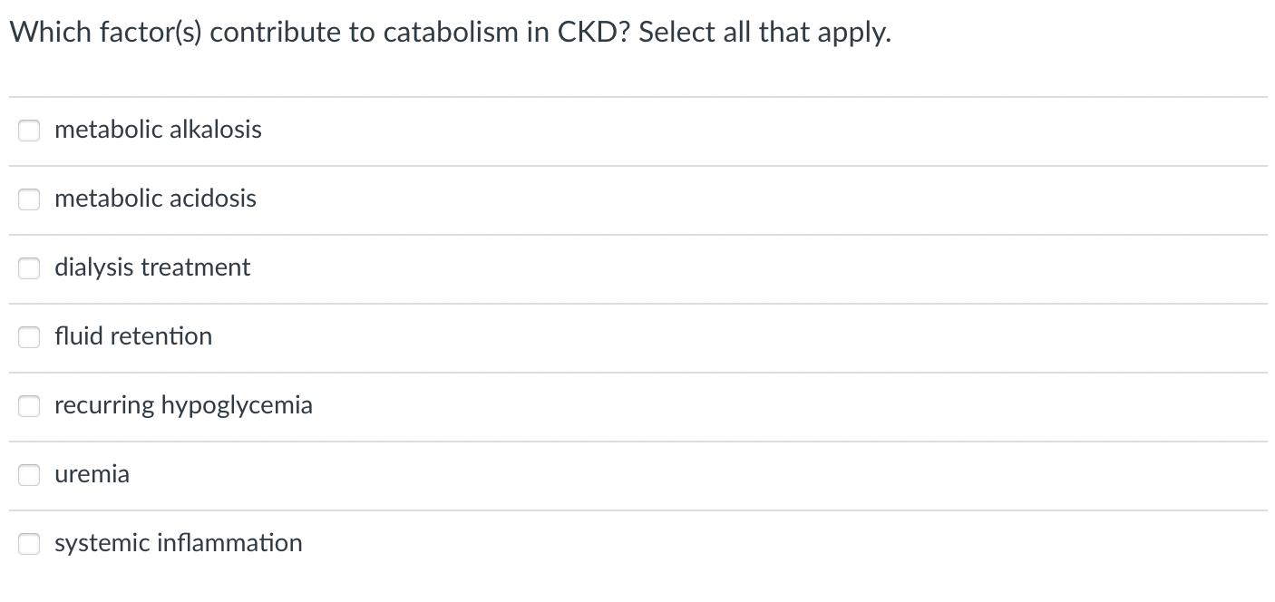
Task: Click the 'uremia' answer label
Action: click(92, 474)
